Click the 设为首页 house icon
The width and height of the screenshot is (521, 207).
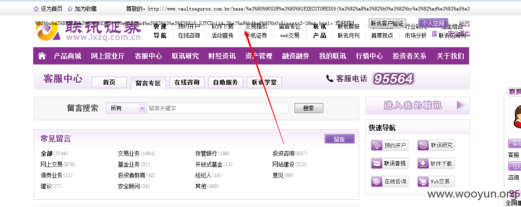36,9
